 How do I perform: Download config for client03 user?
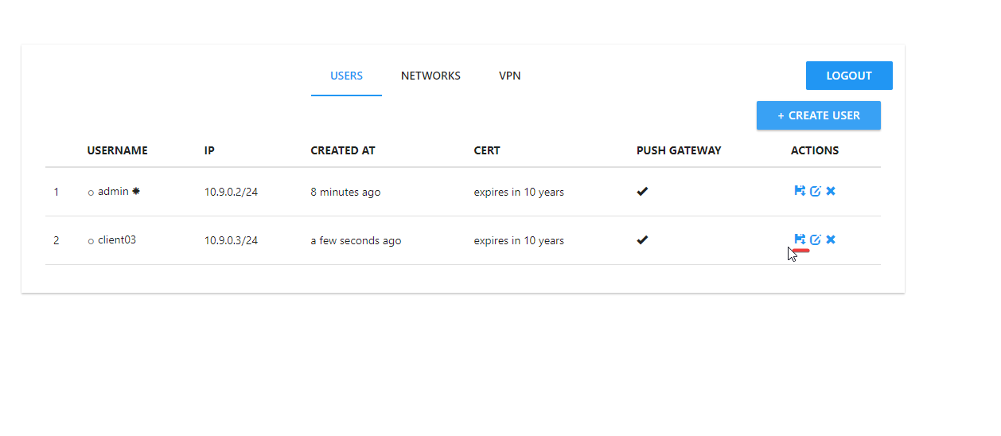(800, 239)
